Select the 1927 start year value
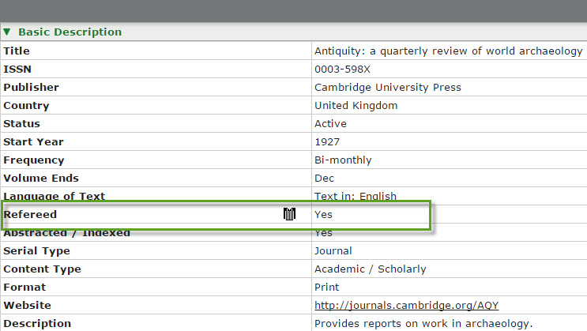The height and width of the screenshot is (331, 587). 327,142
